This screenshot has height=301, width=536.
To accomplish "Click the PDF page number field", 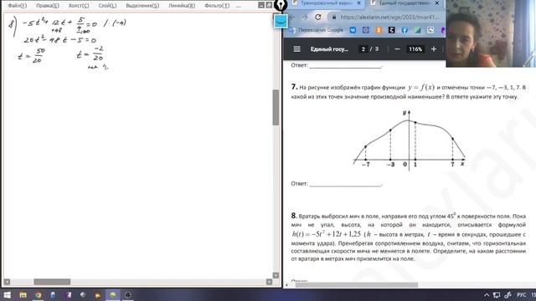I will (363, 49).
